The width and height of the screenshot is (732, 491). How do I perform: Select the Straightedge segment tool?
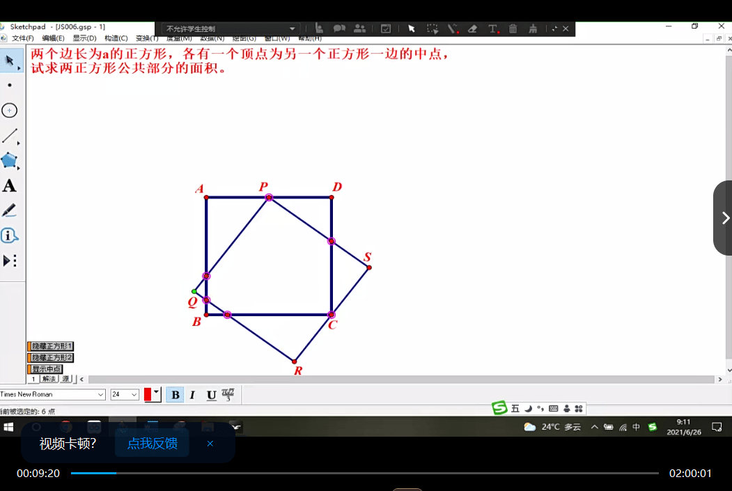pos(9,136)
